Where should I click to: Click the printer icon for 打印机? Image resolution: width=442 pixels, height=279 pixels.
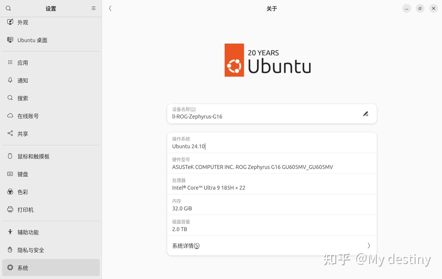point(10,209)
